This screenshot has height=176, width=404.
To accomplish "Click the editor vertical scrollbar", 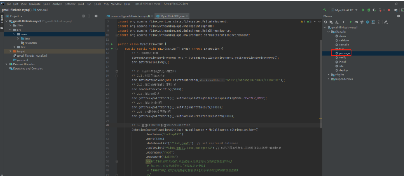I will [x=321, y=84].
